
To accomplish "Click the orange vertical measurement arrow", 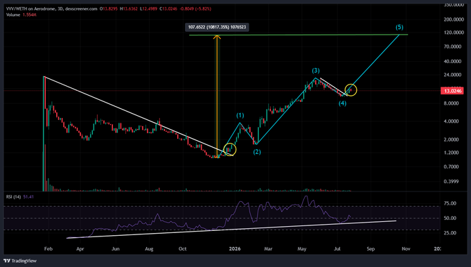I will [217, 96].
